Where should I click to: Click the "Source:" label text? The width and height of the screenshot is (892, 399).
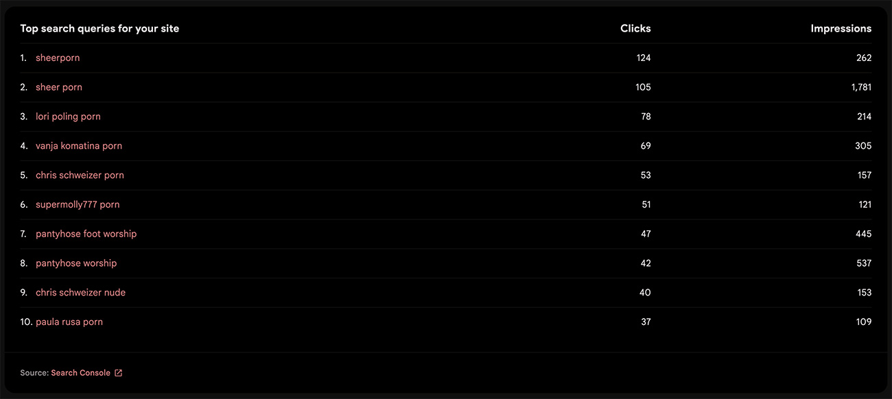34,373
